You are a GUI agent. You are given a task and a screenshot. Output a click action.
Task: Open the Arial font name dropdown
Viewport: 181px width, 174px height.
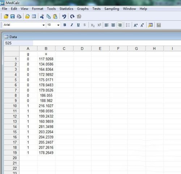point(24,25)
